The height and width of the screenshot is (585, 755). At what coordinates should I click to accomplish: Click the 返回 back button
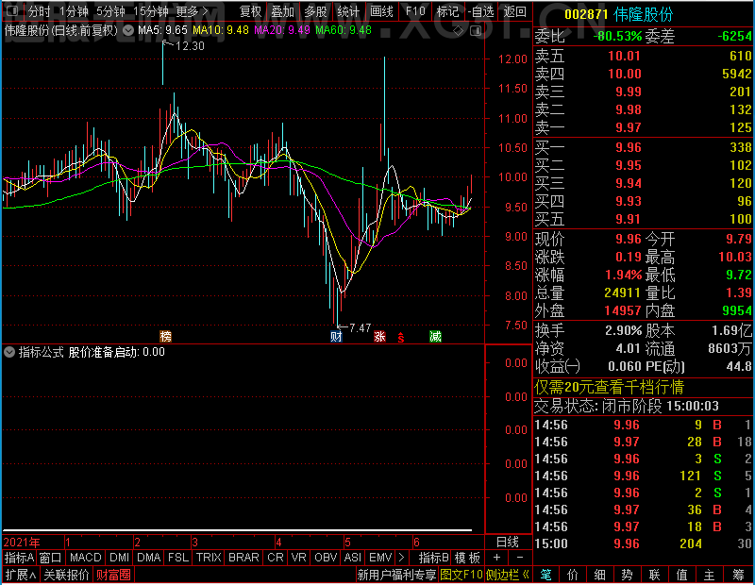pos(514,11)
